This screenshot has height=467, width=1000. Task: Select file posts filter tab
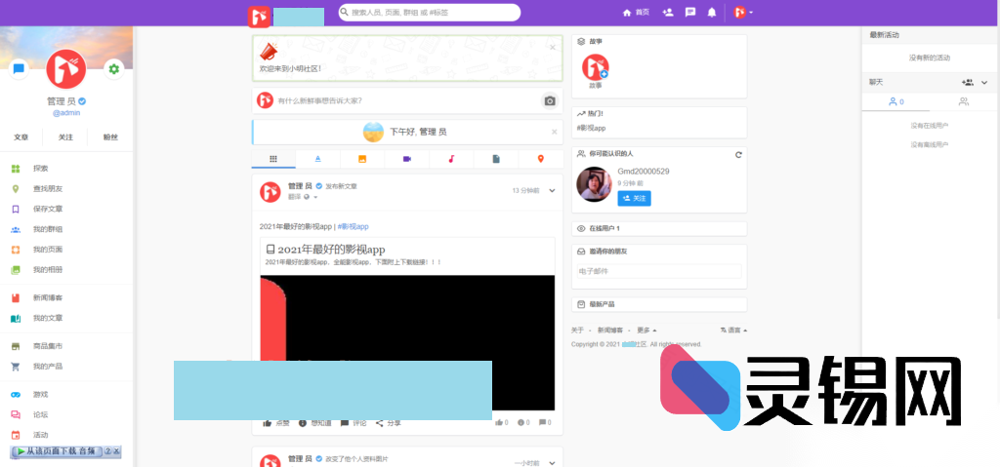[x=496, y=159]
